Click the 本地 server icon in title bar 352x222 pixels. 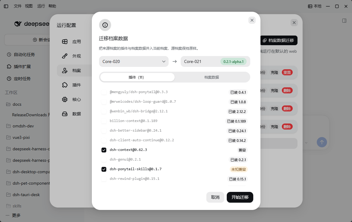(310, 6)
